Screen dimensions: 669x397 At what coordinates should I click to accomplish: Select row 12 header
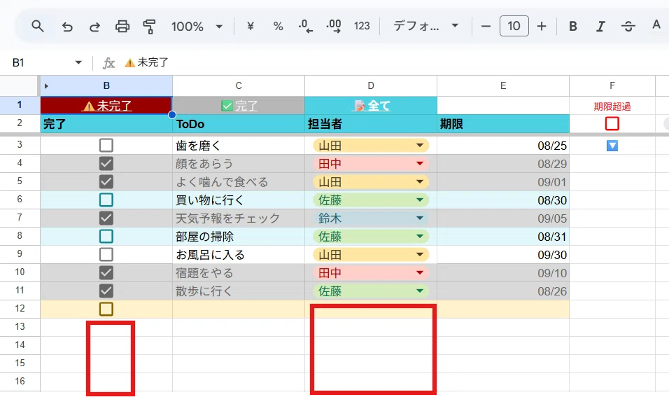(20, 309)
